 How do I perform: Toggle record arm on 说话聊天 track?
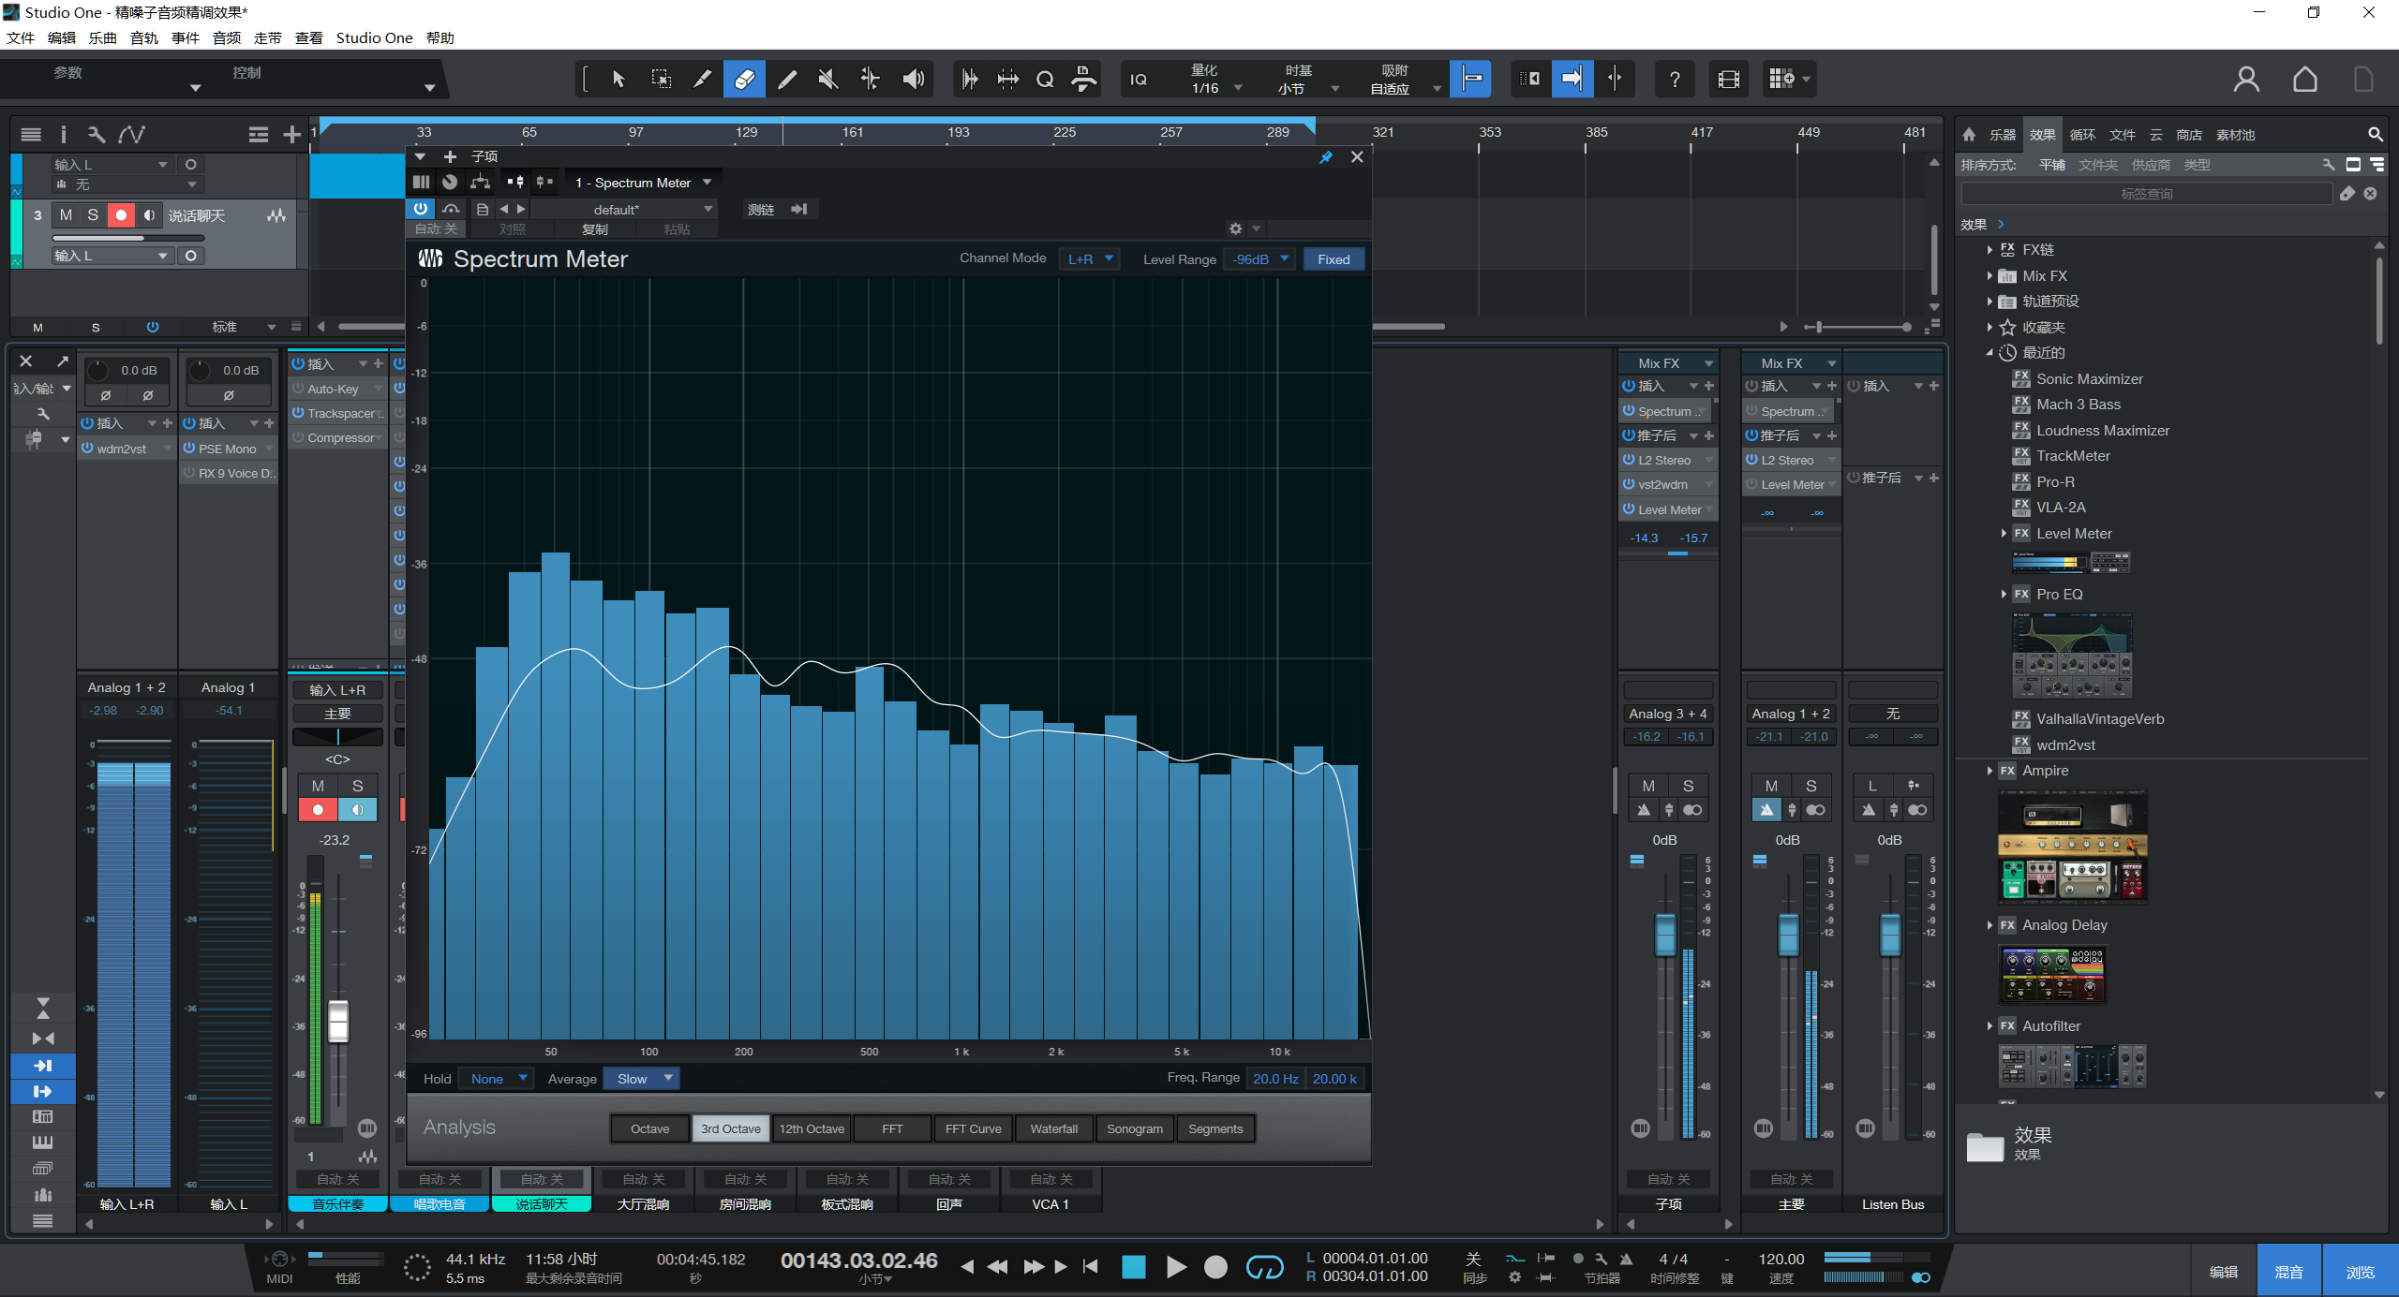click(121, 215)
